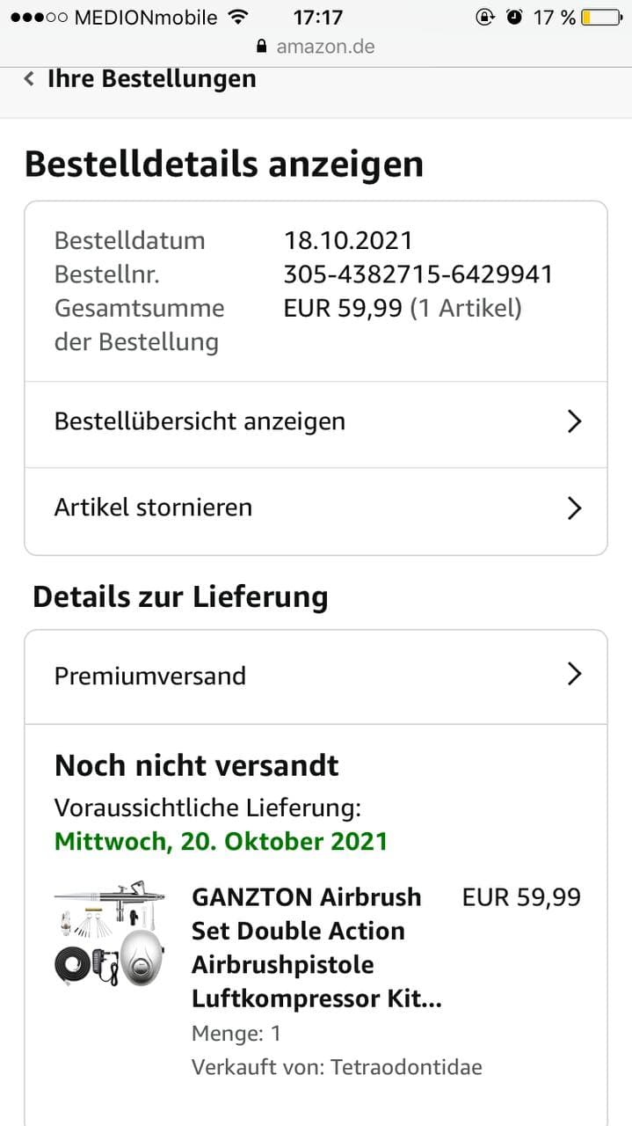
Task: Open the Bestellübersicht anzeigen row
Action: [x=316, y=424]
